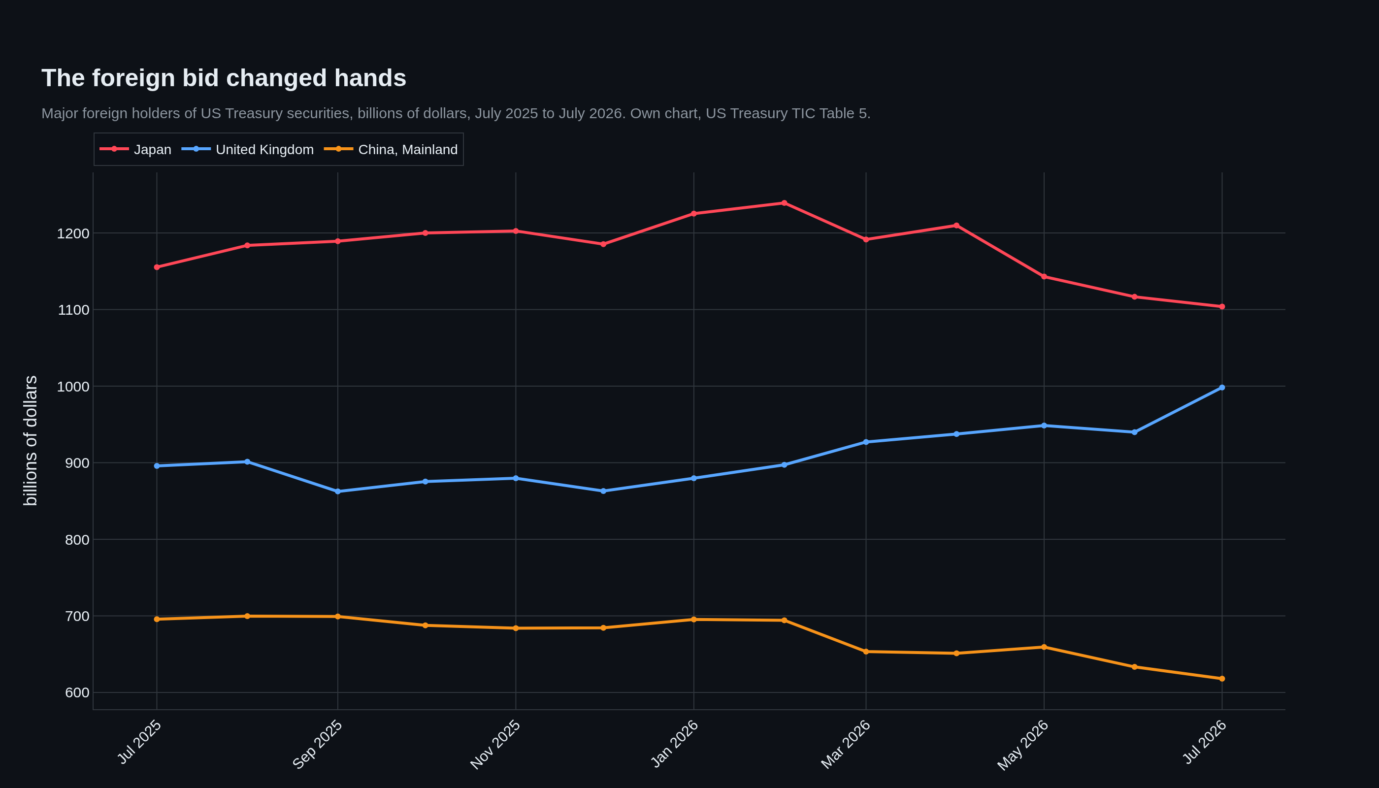Click the 'billions of dollars' axis title
The image size is (1379, 788).
coord(31,441)
